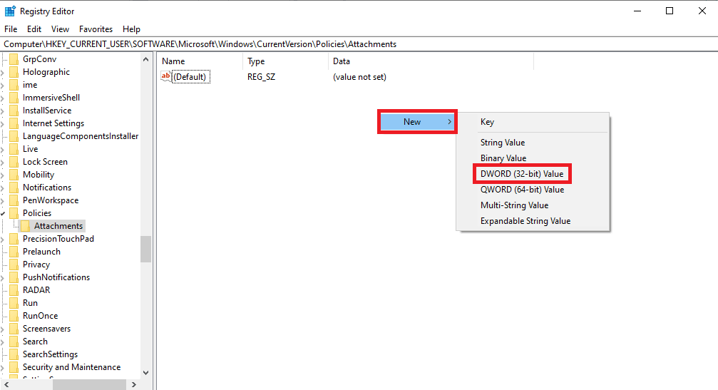Click the Policies folder icon
This screenshot has width=718, height=390.
pos(14,213)
